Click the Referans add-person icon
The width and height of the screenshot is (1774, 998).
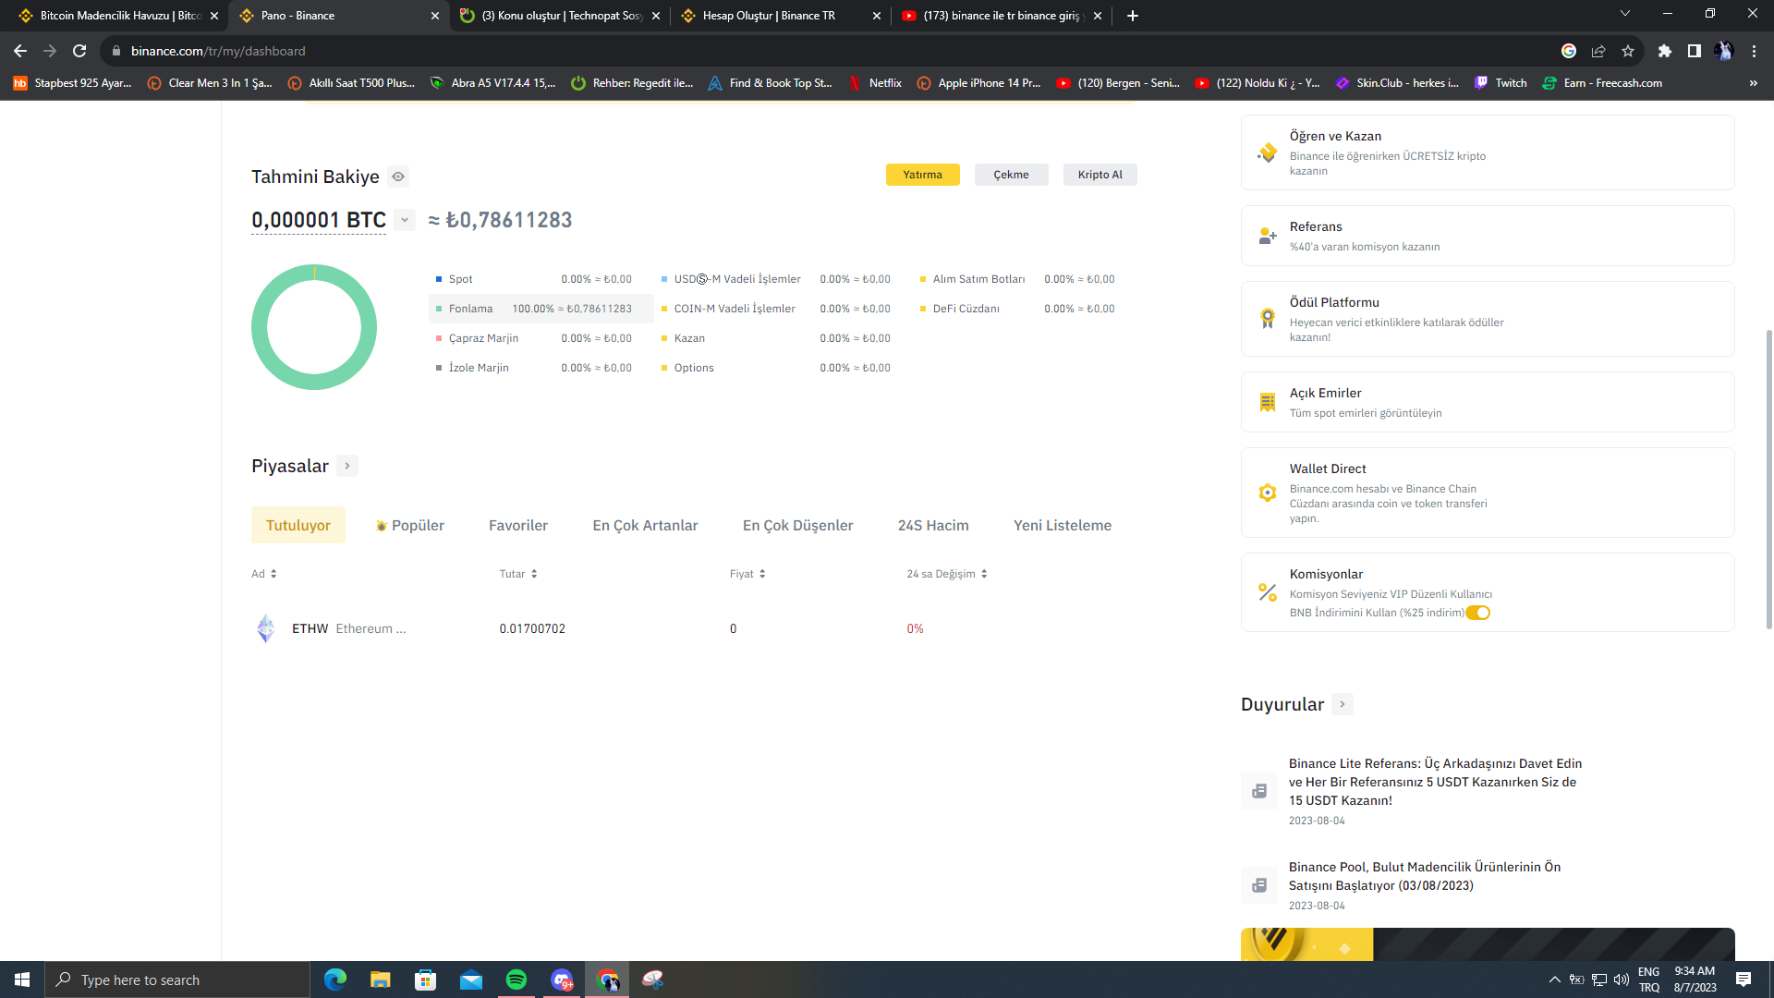coord(1267,236)
